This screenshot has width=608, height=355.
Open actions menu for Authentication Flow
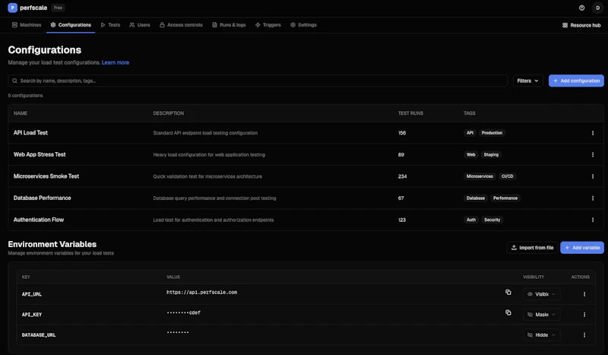point(593,220)
